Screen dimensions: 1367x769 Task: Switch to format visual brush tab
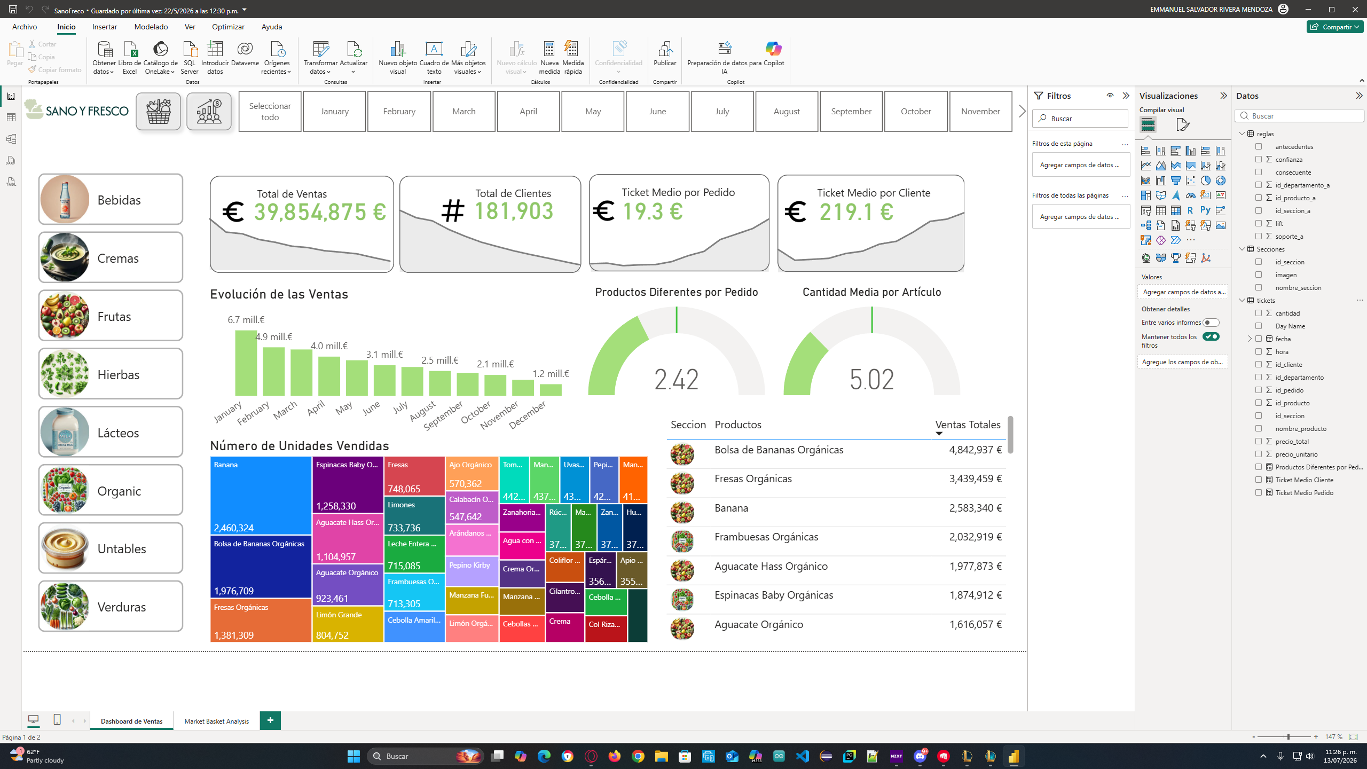point(1183,124)
